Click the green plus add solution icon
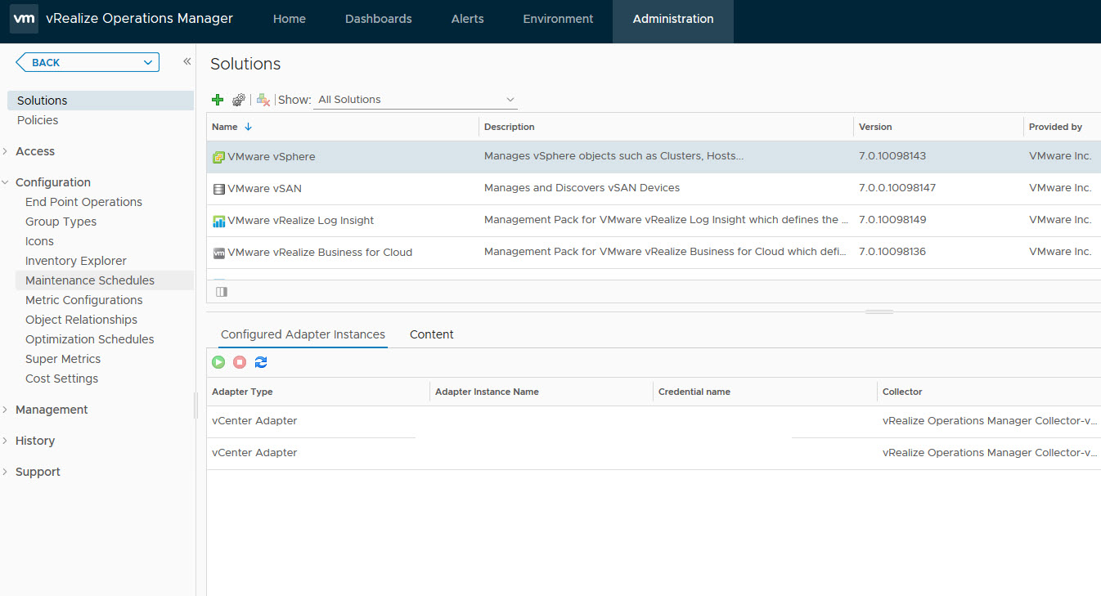 [218, 100]
